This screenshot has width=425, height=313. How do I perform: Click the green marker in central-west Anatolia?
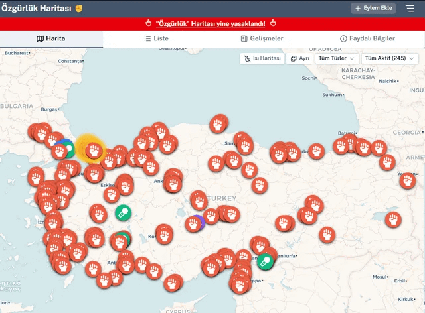tap(123, 212)
